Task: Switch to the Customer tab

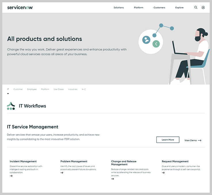Action: click(x=18, y=89)
